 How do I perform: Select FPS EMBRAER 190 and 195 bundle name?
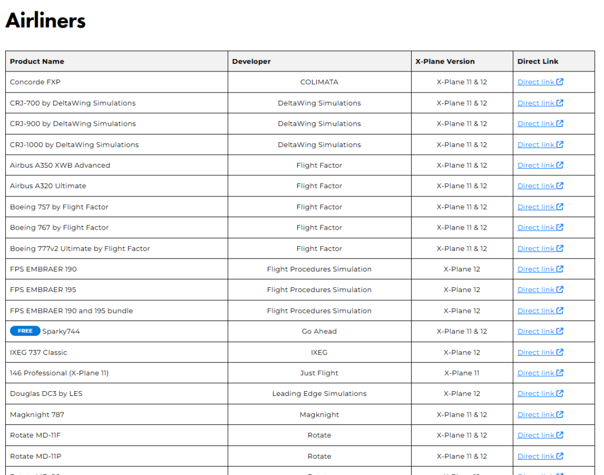pyautogui.click(x=71, y=310)
